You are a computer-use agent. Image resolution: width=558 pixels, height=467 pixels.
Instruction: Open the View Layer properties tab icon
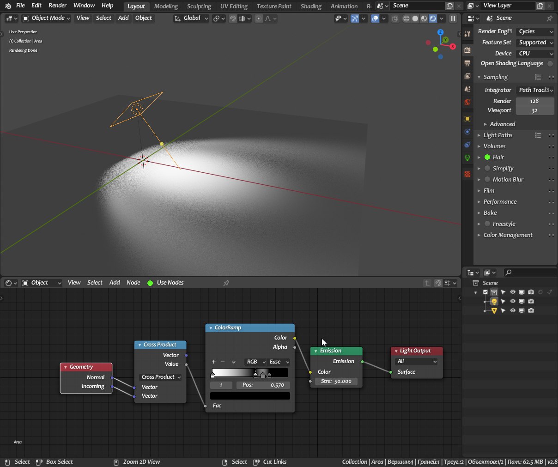tap(467, 76)
